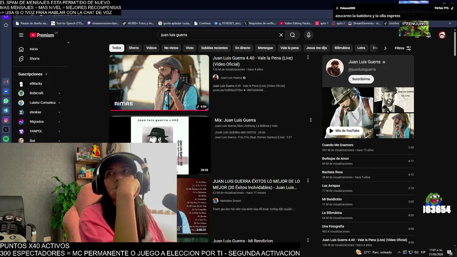Open the Juan Luis Guerra channel card title
Image resolution: width=457 pixels, height=257 pixels.
click(x=364, y=62)
